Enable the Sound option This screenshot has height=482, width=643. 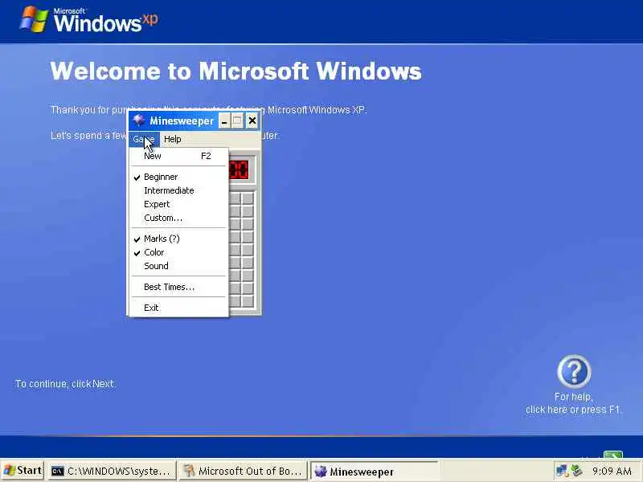(x=178, y=266)
